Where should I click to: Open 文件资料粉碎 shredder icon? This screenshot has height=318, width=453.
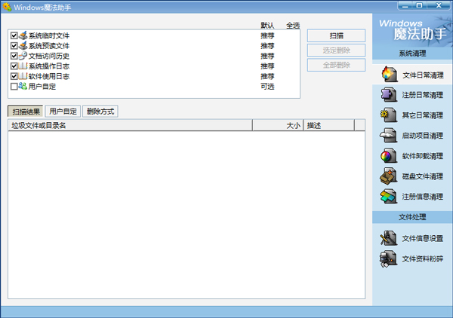click(x=389, y=258)
